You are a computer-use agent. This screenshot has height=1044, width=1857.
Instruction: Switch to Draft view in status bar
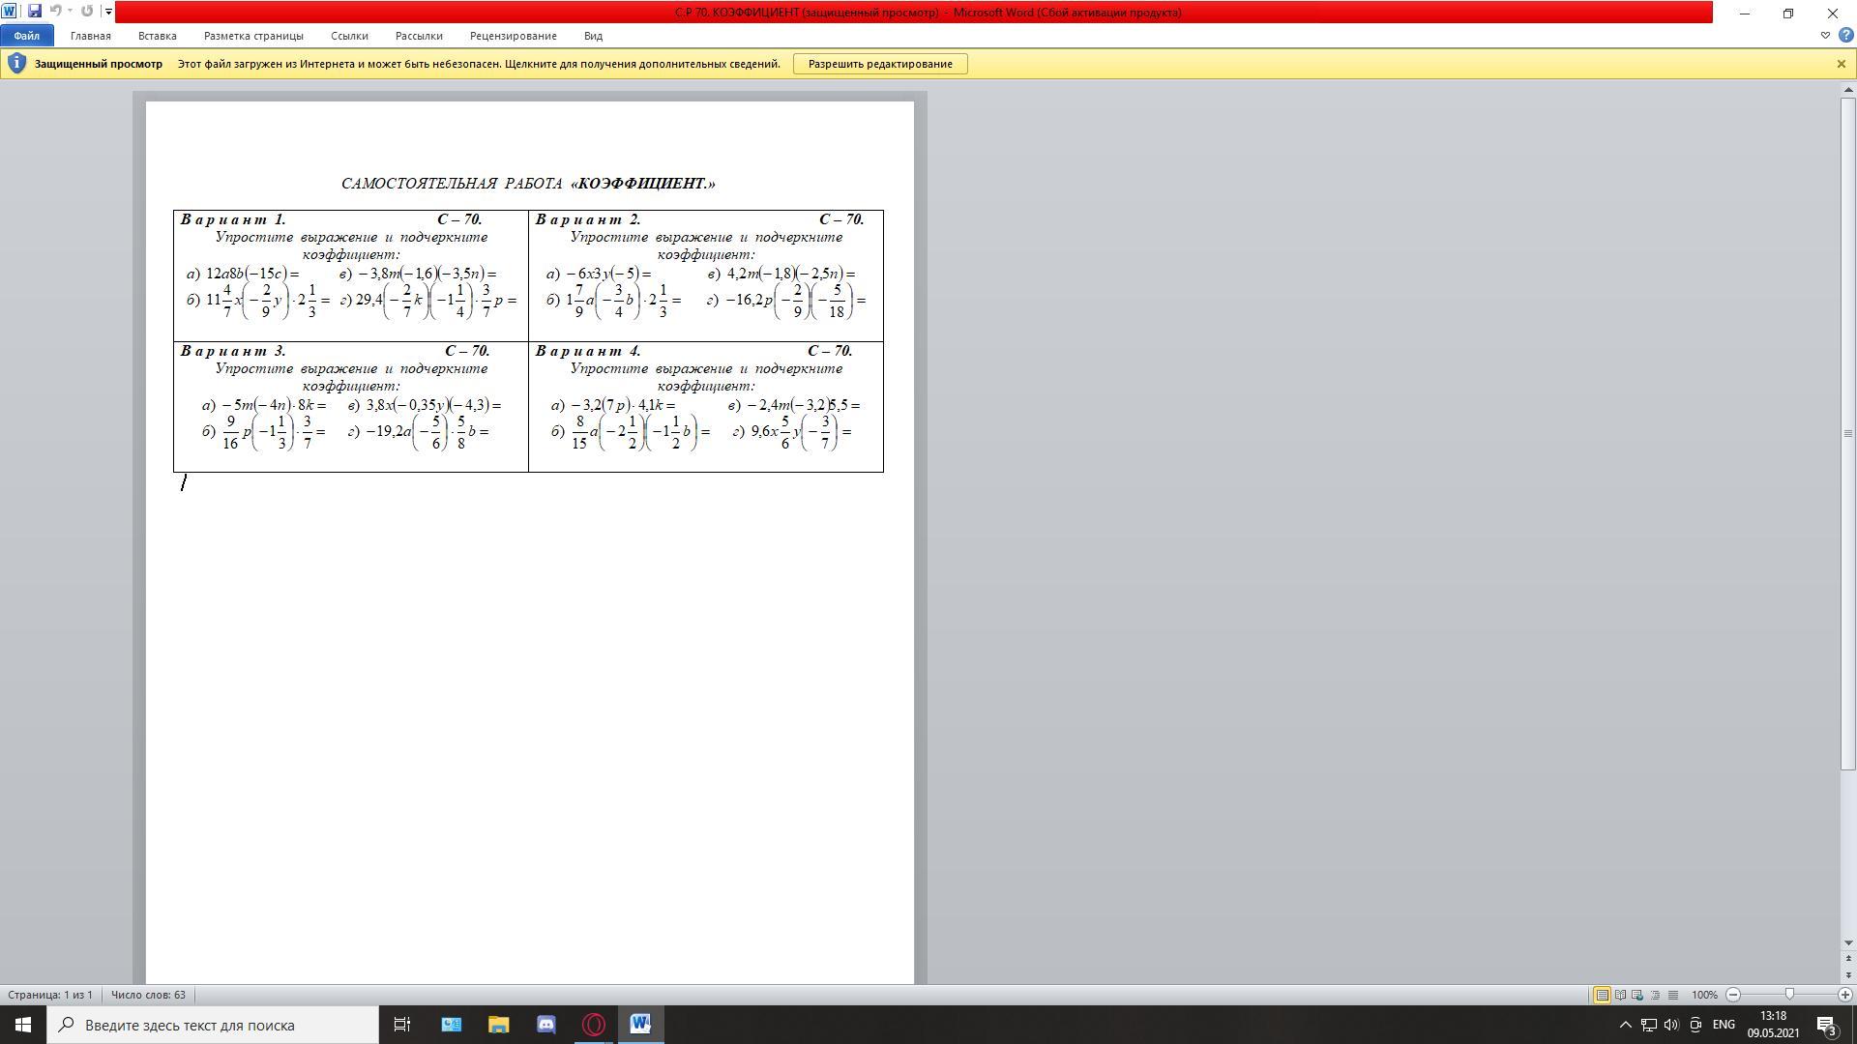pyautogui.click(x=1673, y=995)
